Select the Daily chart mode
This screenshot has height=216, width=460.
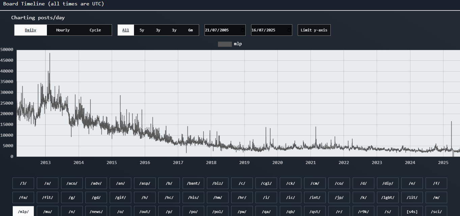coord(31,30)
